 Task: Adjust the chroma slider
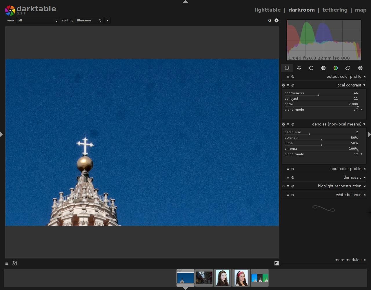(x=321, y=149)
